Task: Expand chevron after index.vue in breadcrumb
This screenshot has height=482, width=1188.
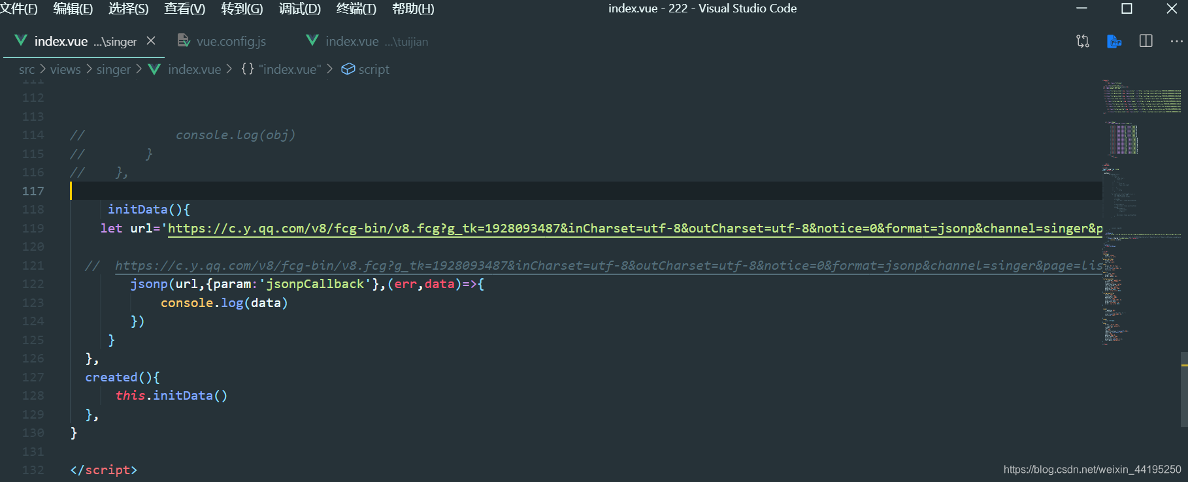Action: click(x=229, y=69)
